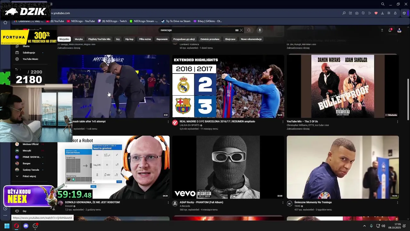
Task: Open YouTube notifications bell
Action: click(390, 30)
